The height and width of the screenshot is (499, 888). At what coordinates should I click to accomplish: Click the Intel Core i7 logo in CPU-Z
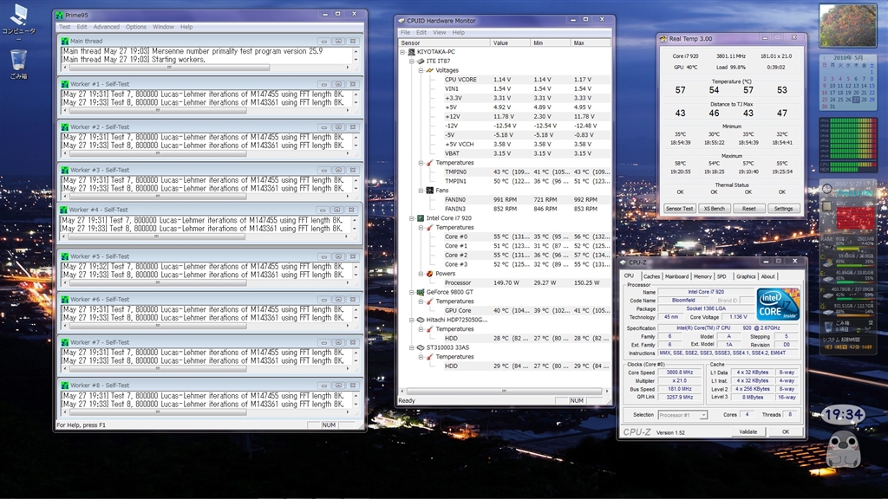[777, 304]
